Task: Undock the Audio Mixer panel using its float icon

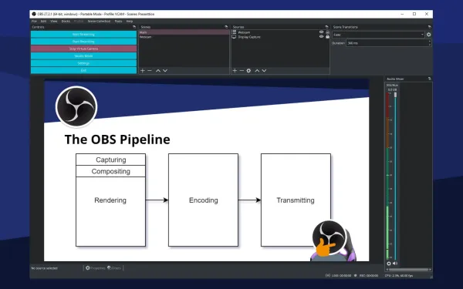Action: click(x=429, y=79)
